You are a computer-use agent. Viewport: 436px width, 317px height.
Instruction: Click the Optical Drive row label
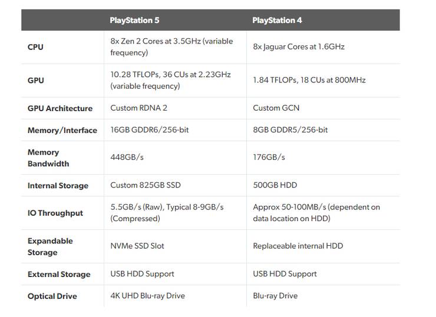coord(52,296)
